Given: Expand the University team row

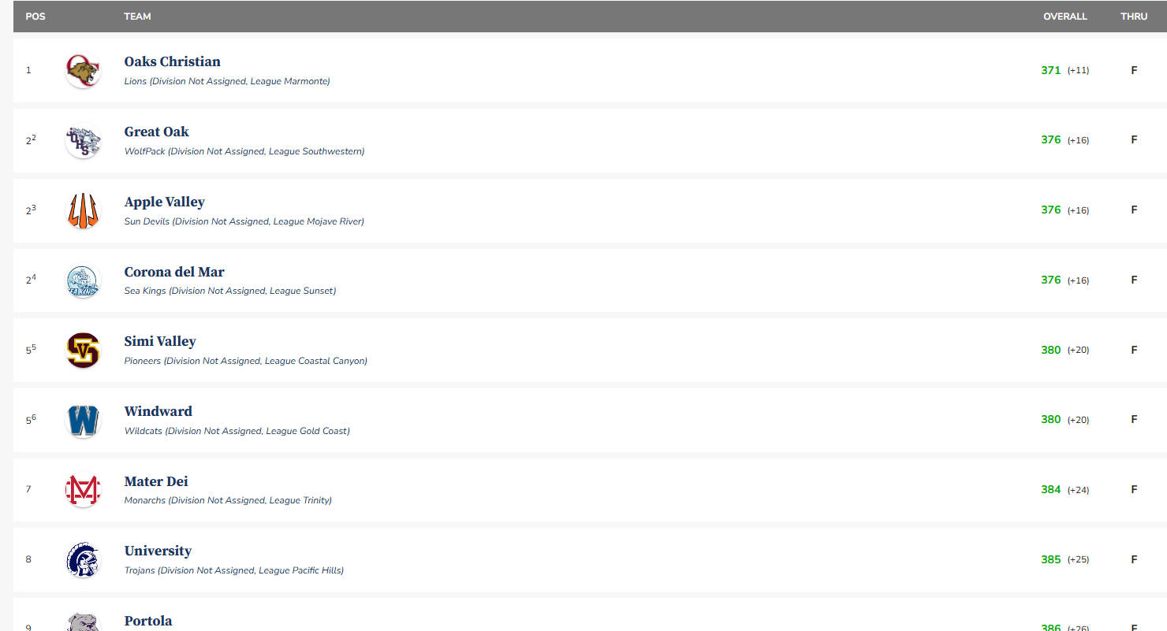Looking at the screenshot, I should (x=552, y=560).
